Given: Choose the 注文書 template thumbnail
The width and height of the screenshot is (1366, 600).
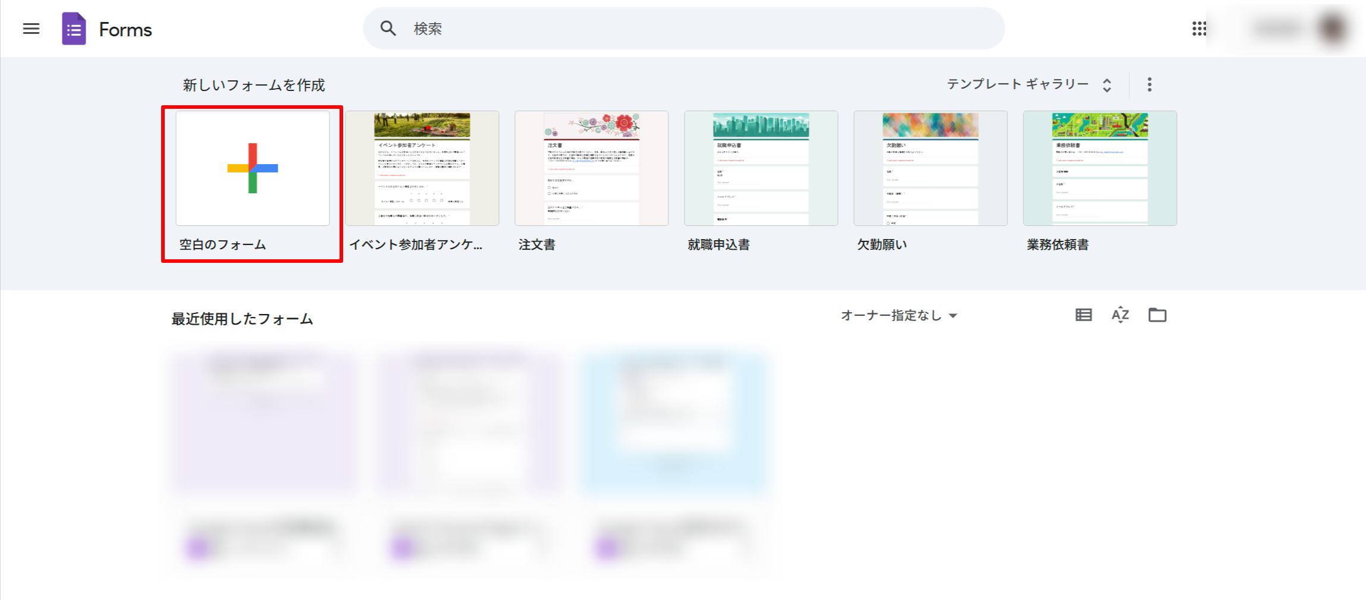Looking at the screenshot, I should pyautogui.click(x=592, y=168).
